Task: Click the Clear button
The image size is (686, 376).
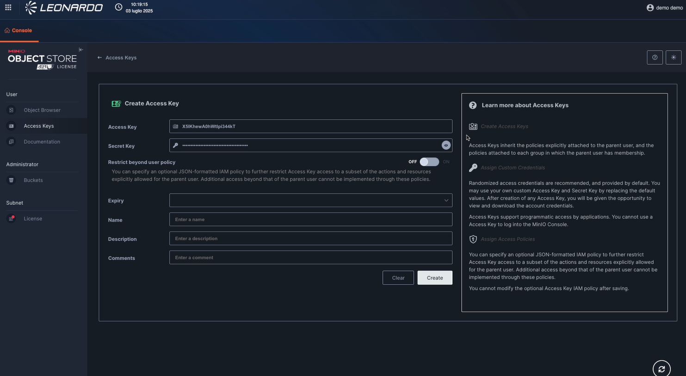Action: pos(398,278)
